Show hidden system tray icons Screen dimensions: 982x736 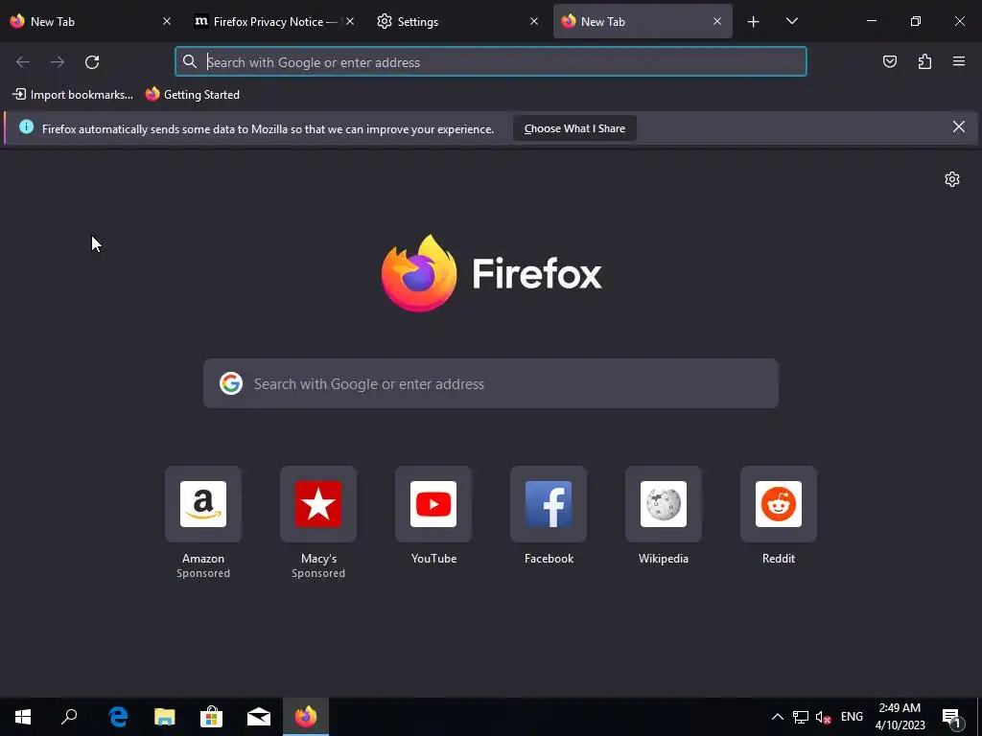pyautogui.click(x=777, y=717)
